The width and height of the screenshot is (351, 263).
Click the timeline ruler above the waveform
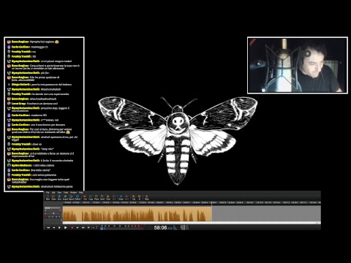pos(192,202)
